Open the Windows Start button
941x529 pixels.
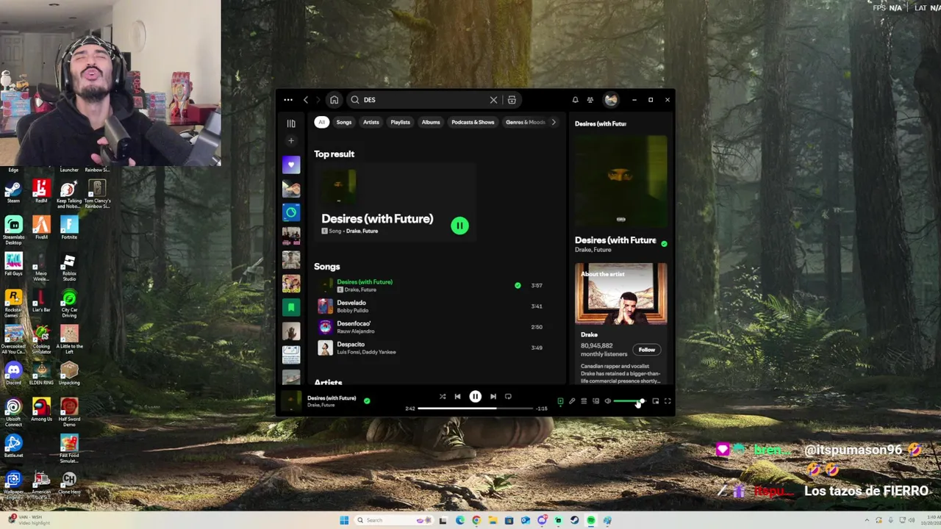point(344,520)
